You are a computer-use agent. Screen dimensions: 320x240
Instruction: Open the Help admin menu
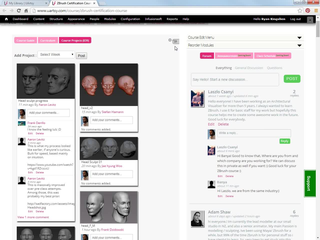[x=186, y=19]
